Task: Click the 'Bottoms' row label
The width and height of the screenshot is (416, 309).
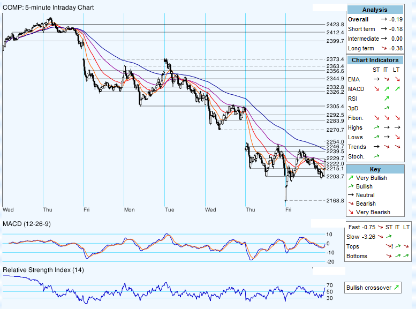Action: click(357, 256)
